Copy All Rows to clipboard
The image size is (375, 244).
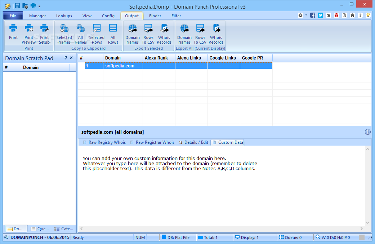tap(113, 34)
